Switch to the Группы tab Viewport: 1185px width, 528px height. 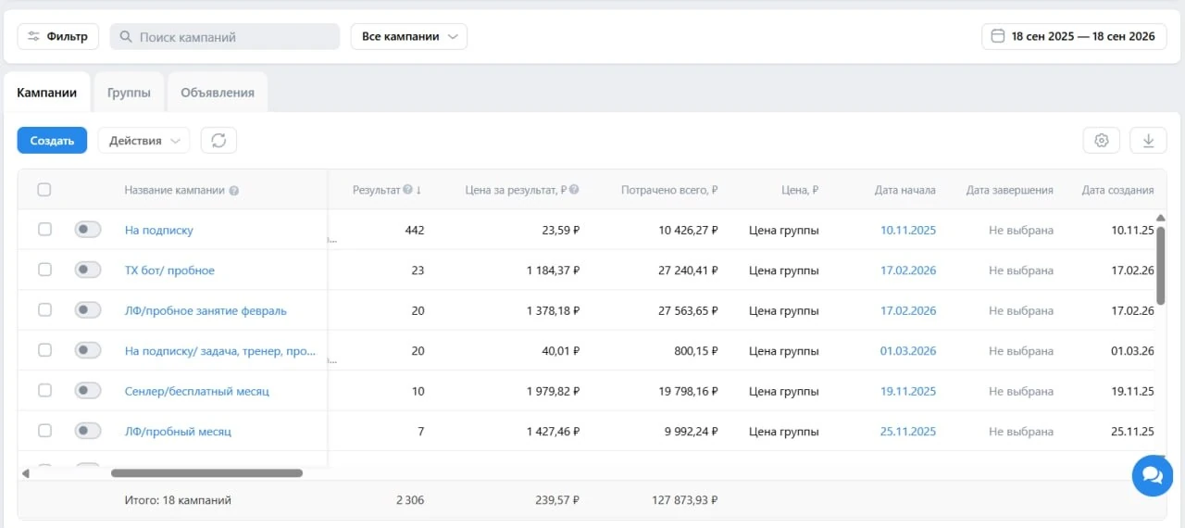coord(129,93)
